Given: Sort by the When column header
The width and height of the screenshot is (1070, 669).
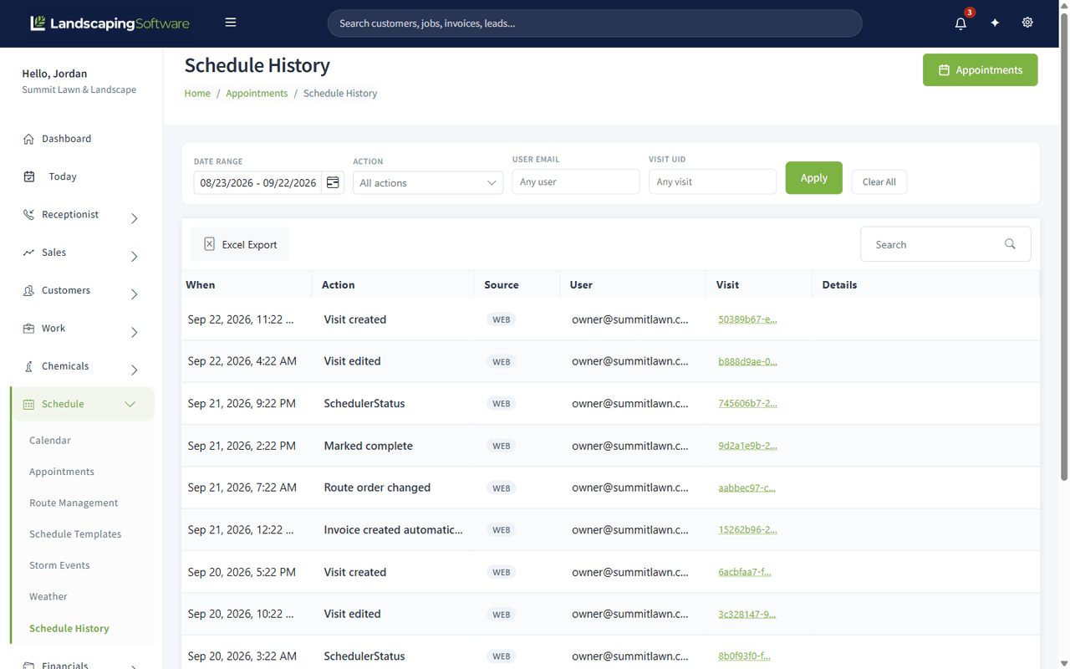Looking at the screenshot, I should 201,284.
